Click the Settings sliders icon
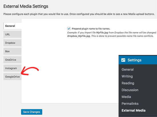 (x=123, y=60)
